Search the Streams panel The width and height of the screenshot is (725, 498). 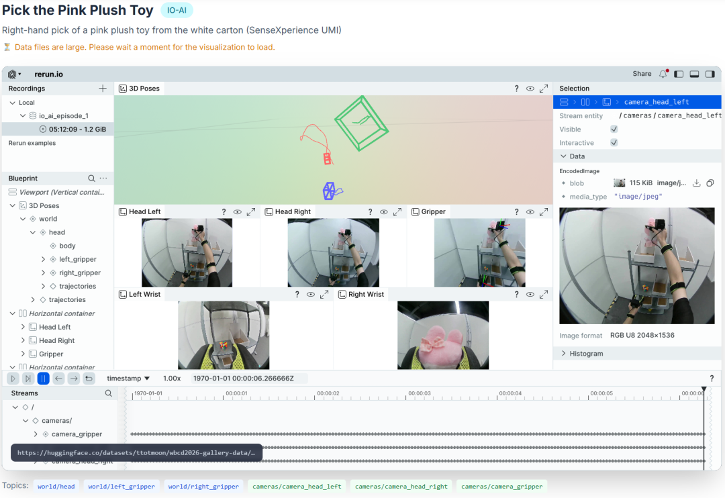(108, 393)
